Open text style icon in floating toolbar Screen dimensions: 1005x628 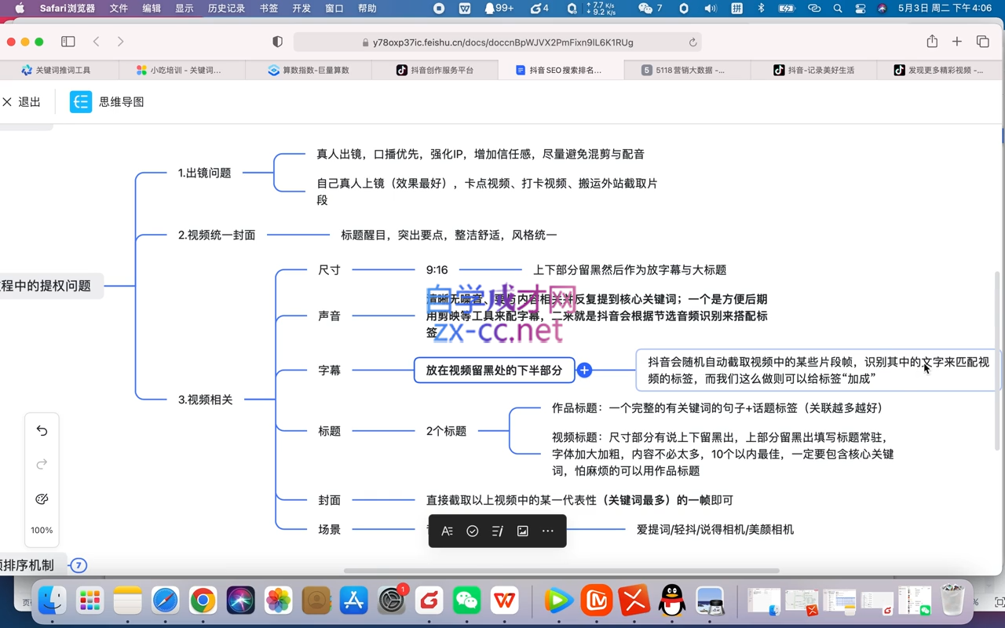447,531
